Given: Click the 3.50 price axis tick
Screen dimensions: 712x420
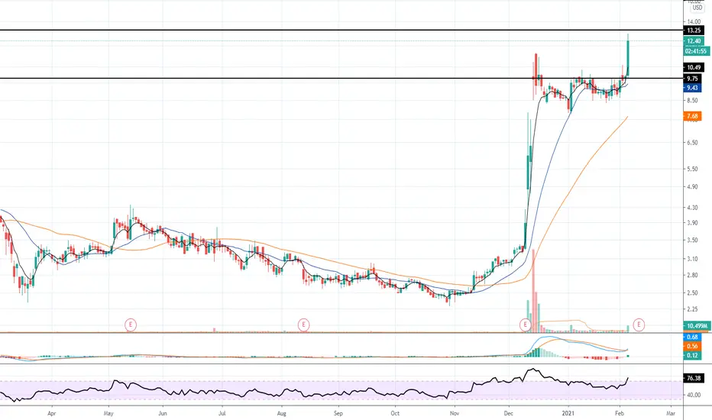Looking at the screenshot, I should (x=692, y=241).
